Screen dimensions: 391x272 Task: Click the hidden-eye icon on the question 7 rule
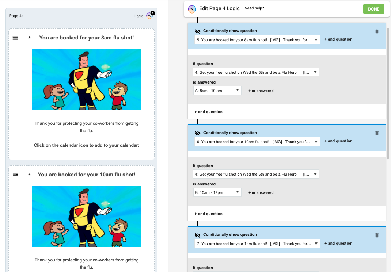tap(197, 235)
